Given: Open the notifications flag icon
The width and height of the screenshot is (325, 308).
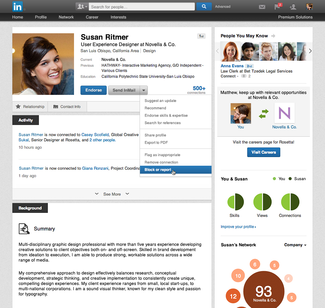Looking at the screenshot, I should tap(278, 6).
